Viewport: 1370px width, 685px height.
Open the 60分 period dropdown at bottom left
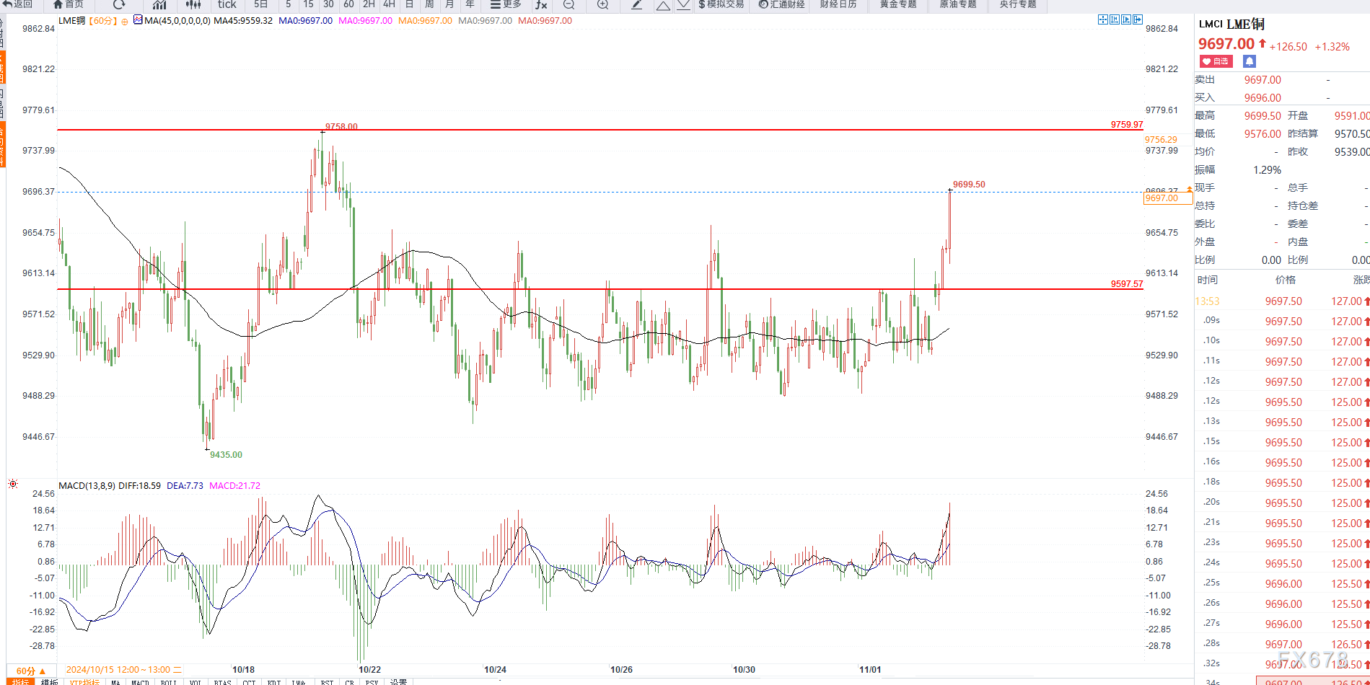pos(31,671)
